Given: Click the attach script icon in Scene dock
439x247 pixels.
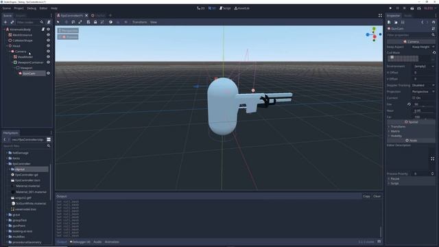Looking at the screenshot, I should (x=49, y=22).
